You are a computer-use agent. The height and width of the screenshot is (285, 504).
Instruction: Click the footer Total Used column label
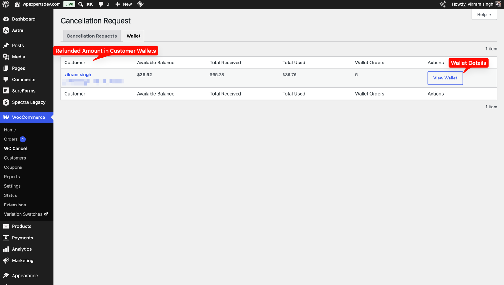(x=294, y=94)
